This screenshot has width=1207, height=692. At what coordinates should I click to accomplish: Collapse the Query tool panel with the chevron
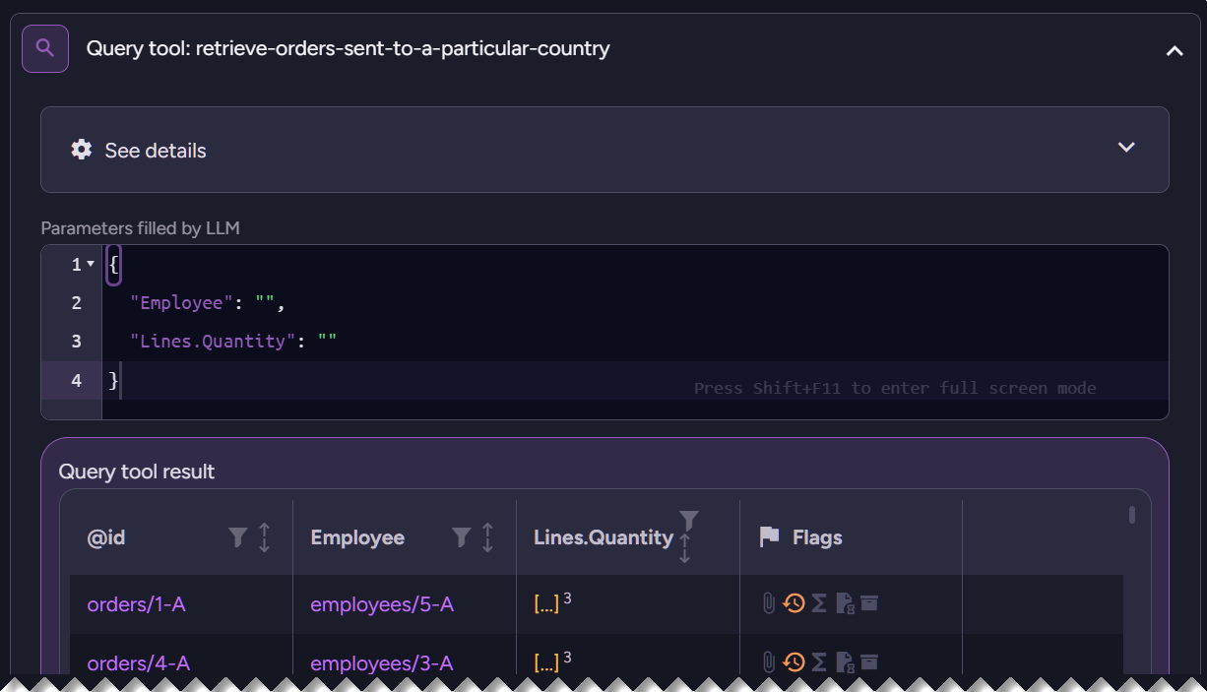click(1175, 50)
